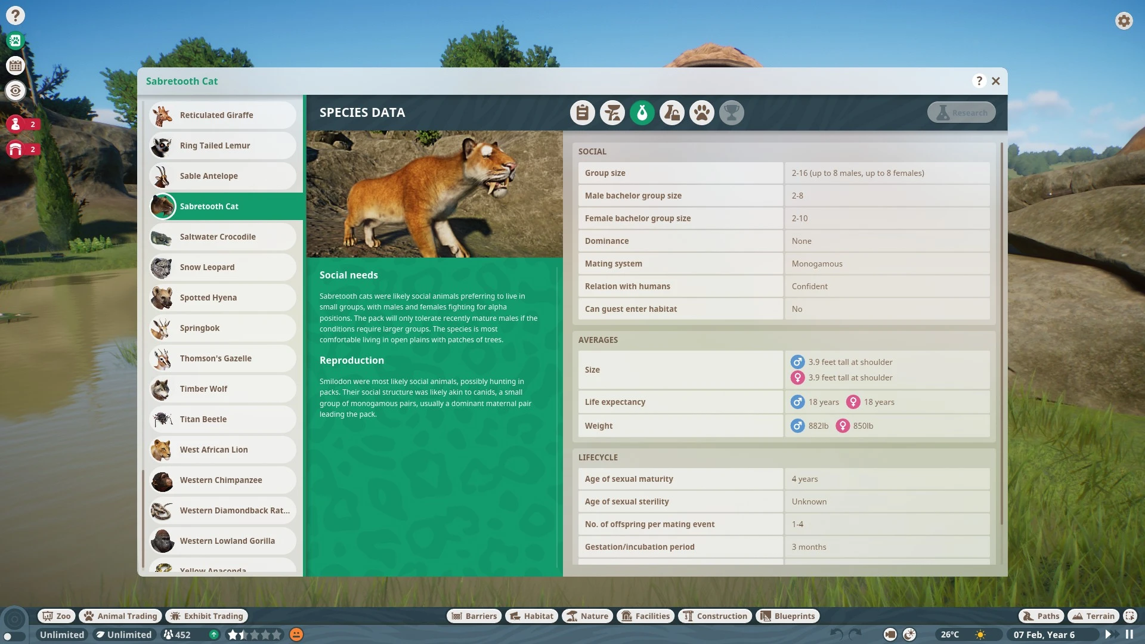Open the habitat requirements tree tab
The image size is (1145, 644).
(612, 113)
